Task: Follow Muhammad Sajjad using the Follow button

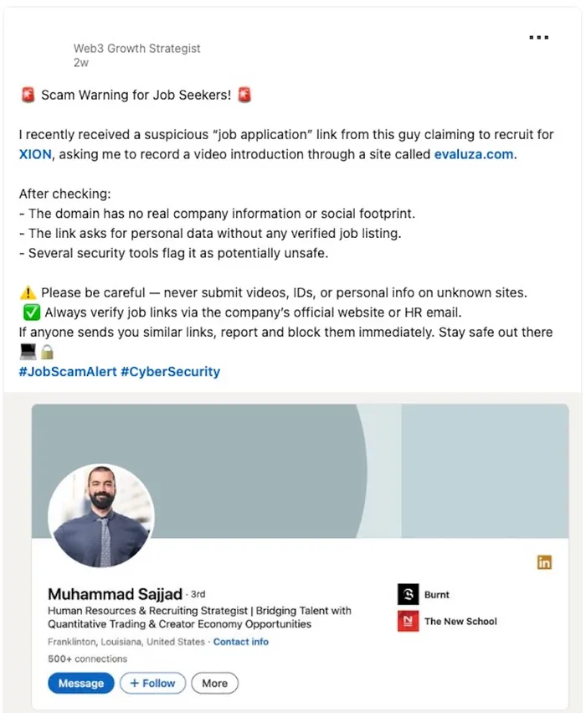Action: 152,684
